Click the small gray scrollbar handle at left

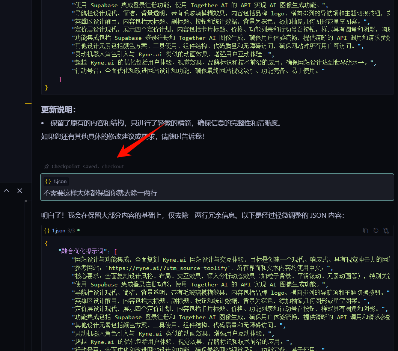tap(26, 201)
